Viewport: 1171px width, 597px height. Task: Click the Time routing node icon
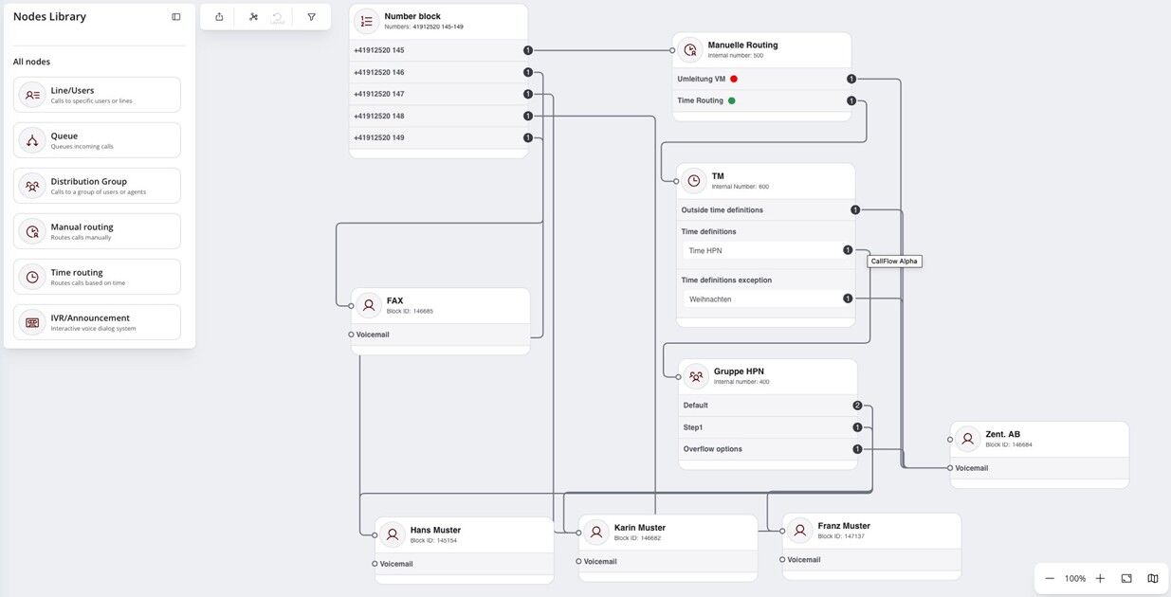pyautogui.click(x=31, y=276)
